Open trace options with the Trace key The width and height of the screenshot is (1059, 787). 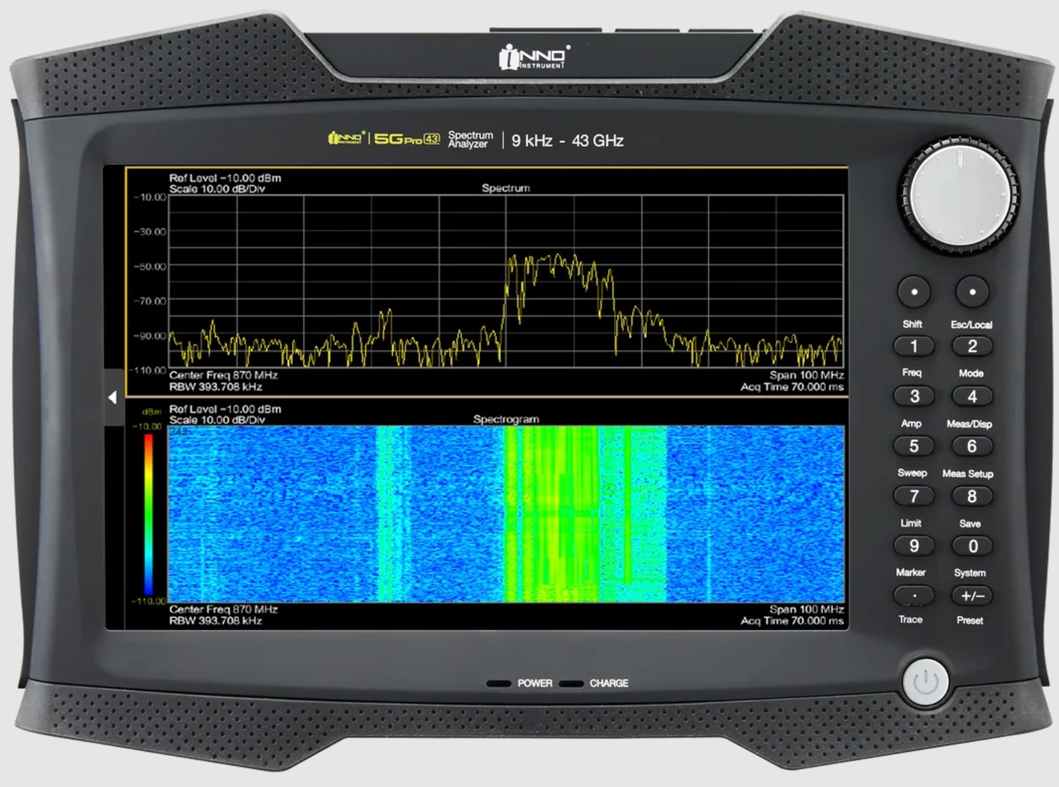click(x=914, y=595)
